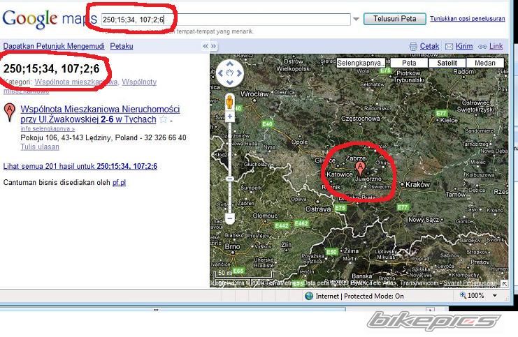This screenshot has height=337, width=518.
Task: Collapse the left results panel
Action: [206, 46]
